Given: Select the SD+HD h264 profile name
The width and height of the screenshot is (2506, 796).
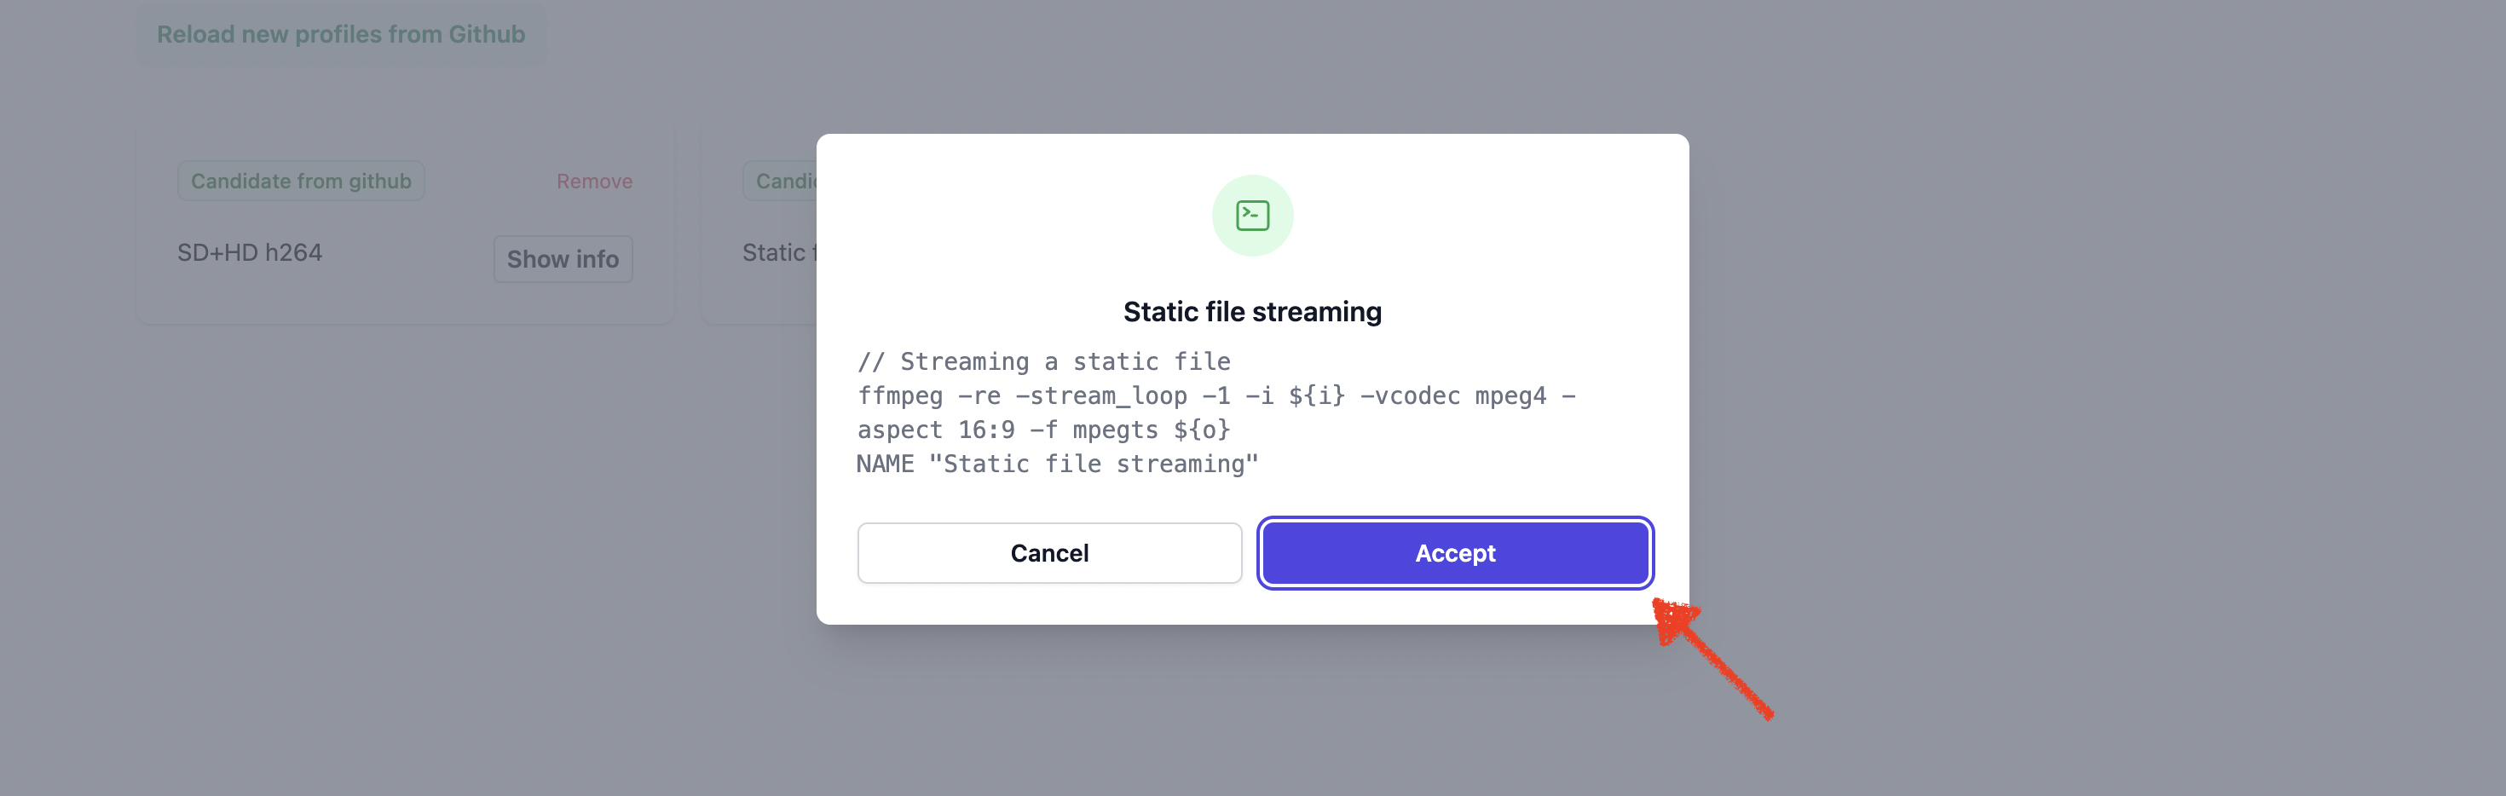Looking at the screenshot, I should pyautogui.click(x=249, y=253).
